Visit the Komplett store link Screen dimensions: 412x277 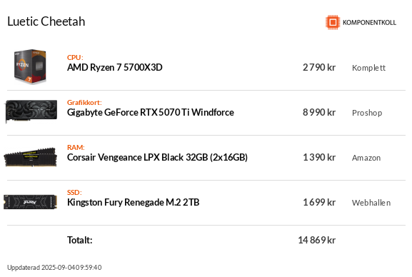coord(368,68)
